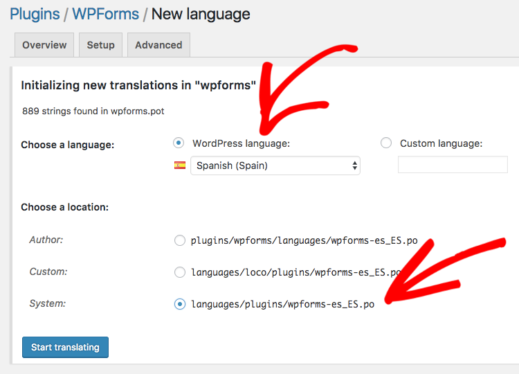
Task: Click the WordPress language label text
Action: [242, 143]
